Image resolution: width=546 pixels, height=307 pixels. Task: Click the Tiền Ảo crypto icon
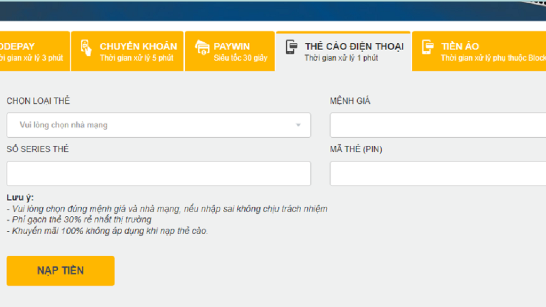pyautogui.click(x=428, y=48)
